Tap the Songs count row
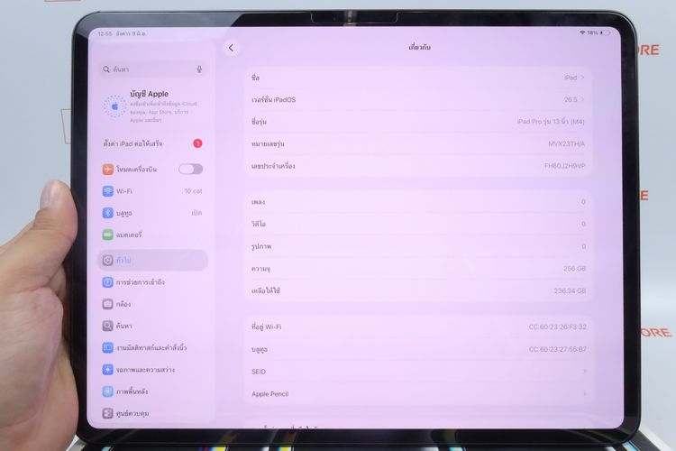This screenshot has width=676, height=451. click(x=418, y=202)
